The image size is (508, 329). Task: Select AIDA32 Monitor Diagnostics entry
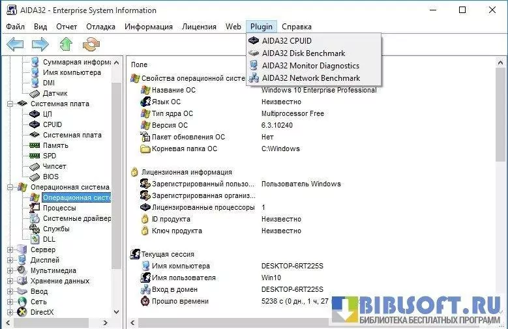[x=310, y=66]
